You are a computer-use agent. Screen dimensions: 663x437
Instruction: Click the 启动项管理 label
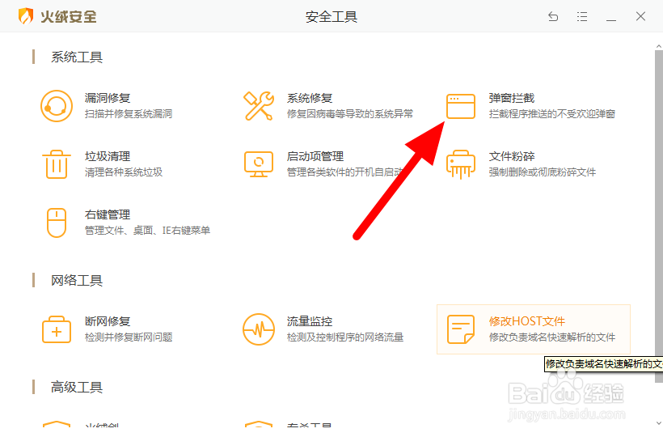tap(315, 156)
